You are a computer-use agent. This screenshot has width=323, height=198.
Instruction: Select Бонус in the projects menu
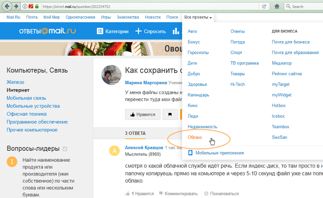pos(194,42)
